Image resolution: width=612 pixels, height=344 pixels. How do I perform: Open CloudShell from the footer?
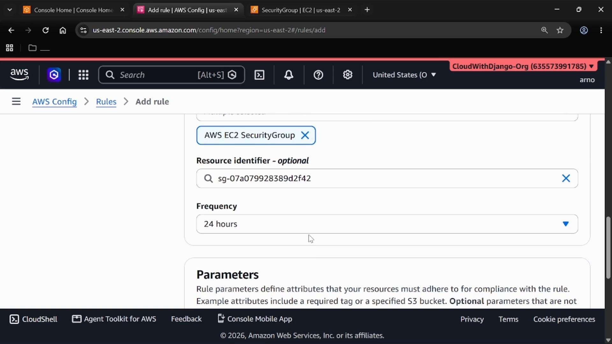tap(33, 319)
